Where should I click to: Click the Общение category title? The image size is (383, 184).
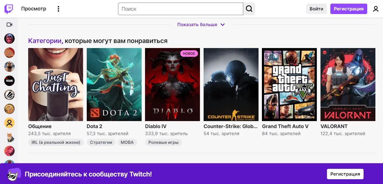click(x=40, y=126)
